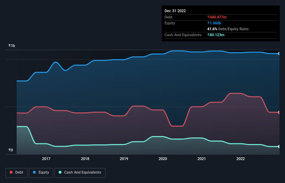
Task: Click the 2017 axis label
Action: pyautogui.click(x=46, y=159)
